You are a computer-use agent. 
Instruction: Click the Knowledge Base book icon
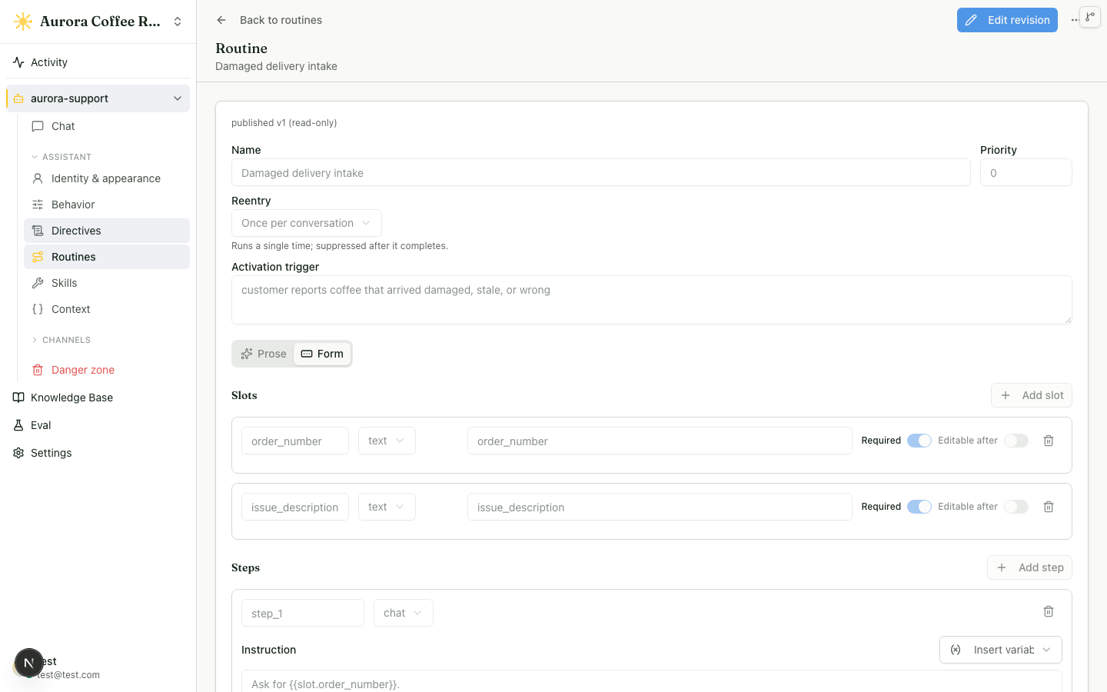18,398
